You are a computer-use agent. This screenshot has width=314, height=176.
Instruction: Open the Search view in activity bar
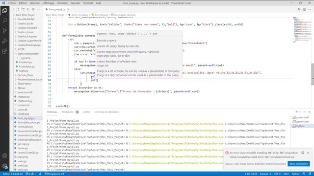(x=4, y=21)
